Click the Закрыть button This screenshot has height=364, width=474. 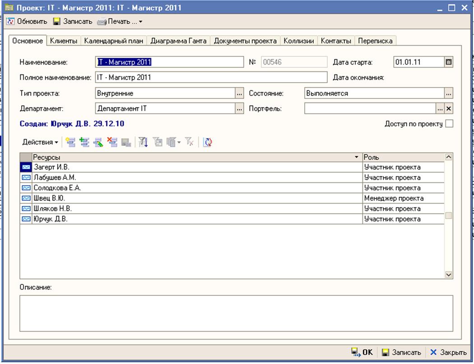[x=449, y=352]
